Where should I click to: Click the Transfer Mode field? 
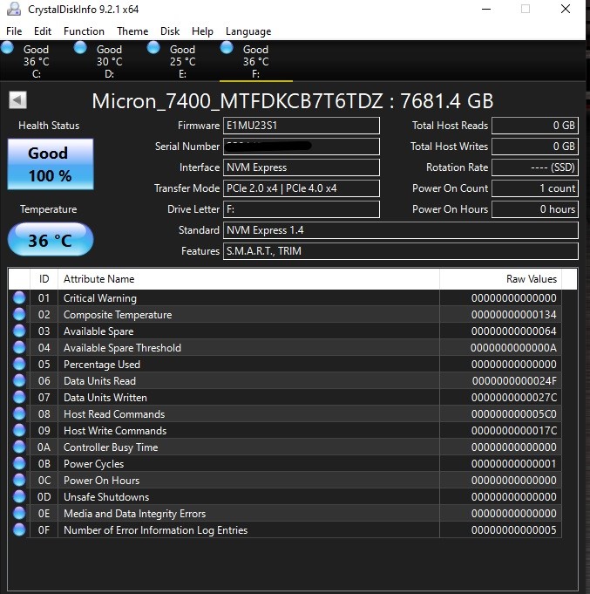(302, 188)
